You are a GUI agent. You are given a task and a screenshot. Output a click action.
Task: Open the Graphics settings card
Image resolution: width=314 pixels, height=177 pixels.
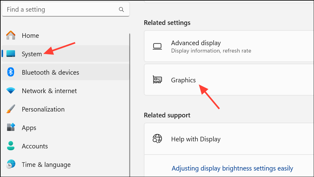[x=229, y=80]
